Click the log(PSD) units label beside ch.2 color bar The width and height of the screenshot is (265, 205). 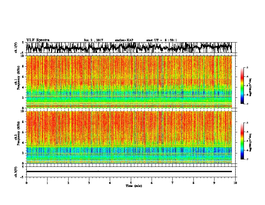(x=250, y=142)
